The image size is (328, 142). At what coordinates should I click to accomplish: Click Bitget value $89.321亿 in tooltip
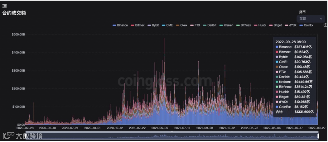[302, 97]
